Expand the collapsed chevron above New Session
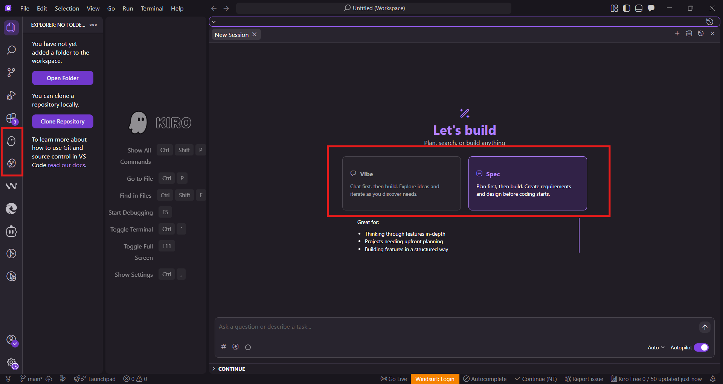 (x=214, y=22)
